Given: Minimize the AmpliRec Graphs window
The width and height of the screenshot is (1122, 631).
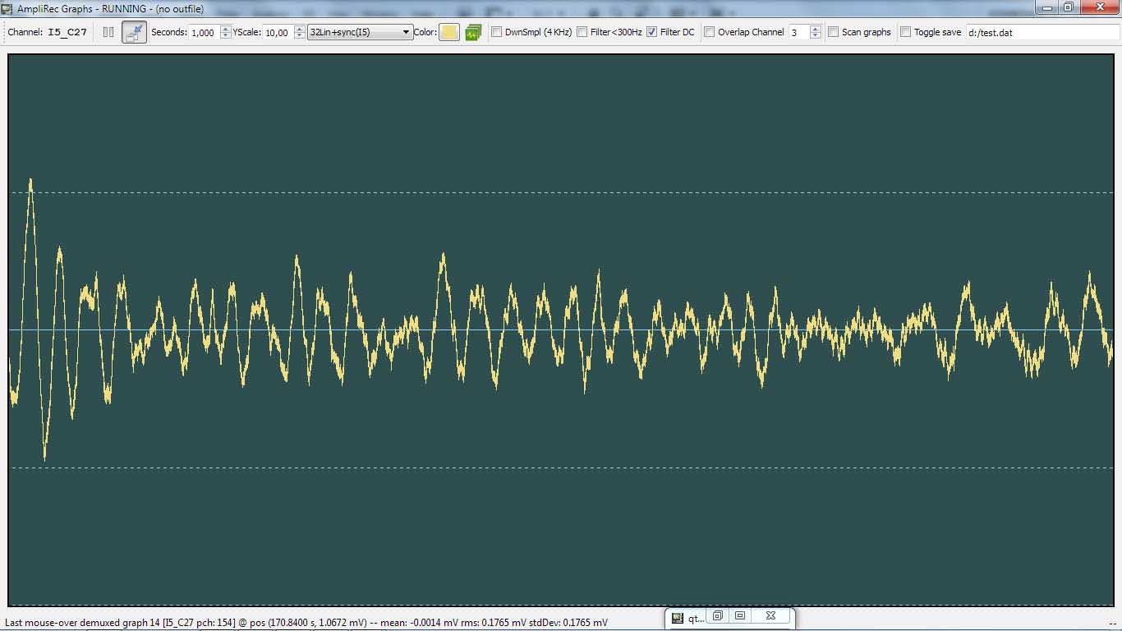Looking at the screenshot, I should pos(1046,7).
